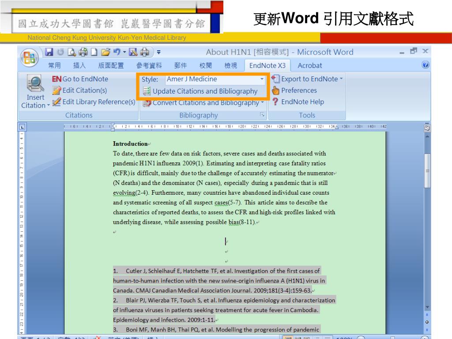Open the round Office button menu
The width and height of the screenshot is (452, 339).
pyautogui.click(x=30, y=57)
